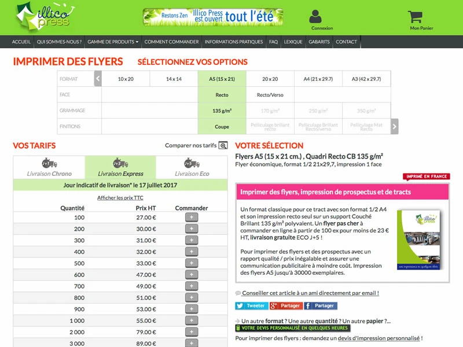Choose the A4 (21 x 29.7) format
Viewport: 463px width, 347px height.
coord(318,79)
